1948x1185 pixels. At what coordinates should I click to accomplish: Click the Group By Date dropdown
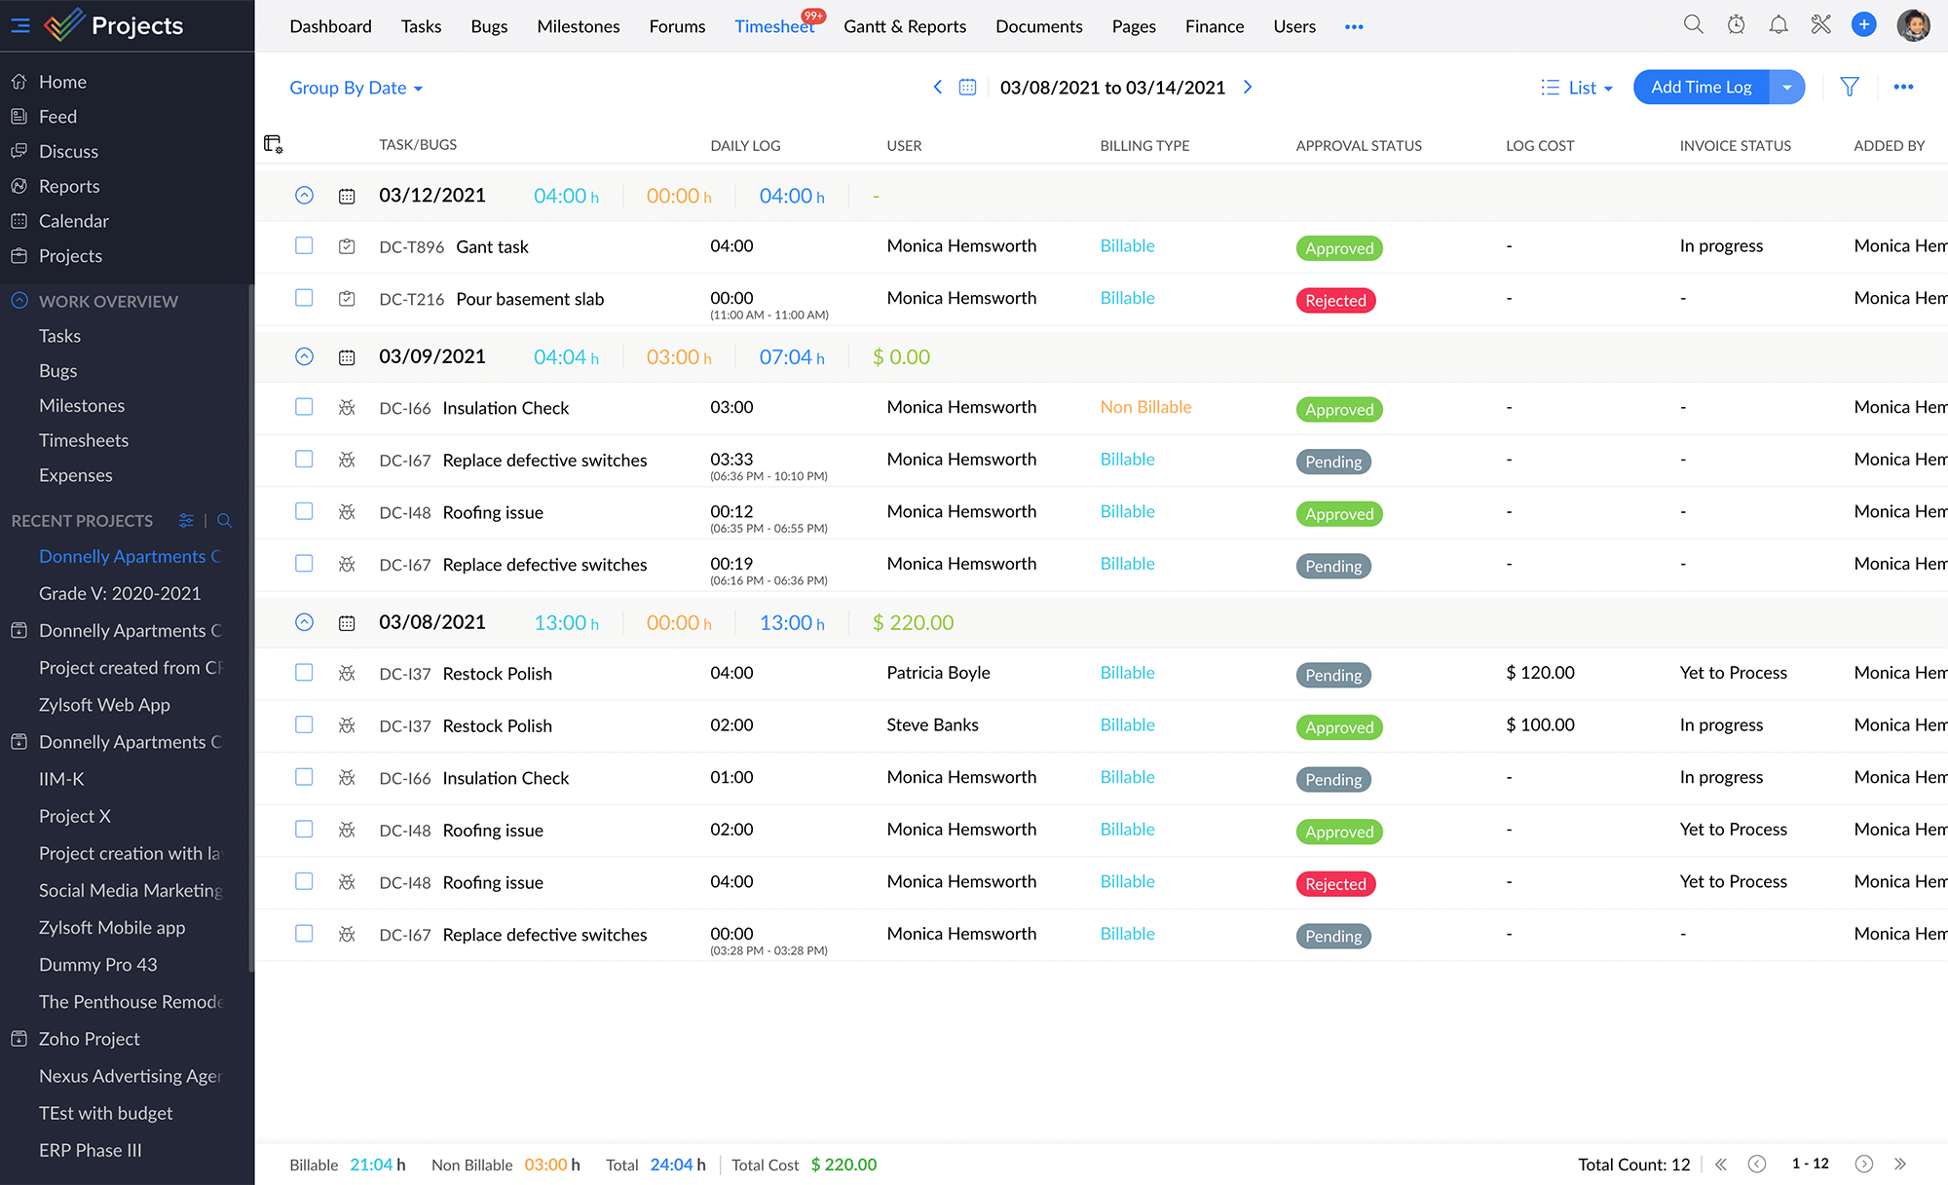355,88
